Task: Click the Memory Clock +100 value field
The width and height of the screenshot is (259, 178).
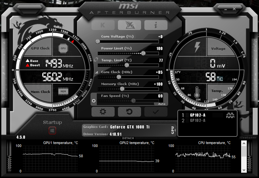Action: [x=158, y=84]
